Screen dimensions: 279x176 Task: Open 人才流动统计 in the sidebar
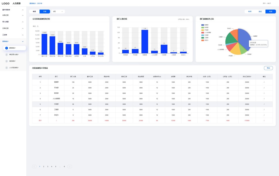[14, 68]
